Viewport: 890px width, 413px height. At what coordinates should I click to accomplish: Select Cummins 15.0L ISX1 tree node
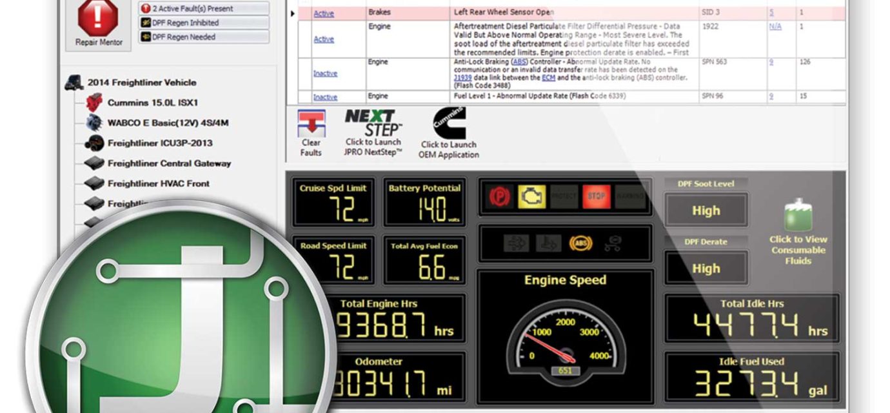(153, 103)
